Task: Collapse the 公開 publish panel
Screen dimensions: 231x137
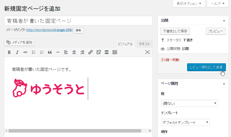Action: tap(224, 21)
